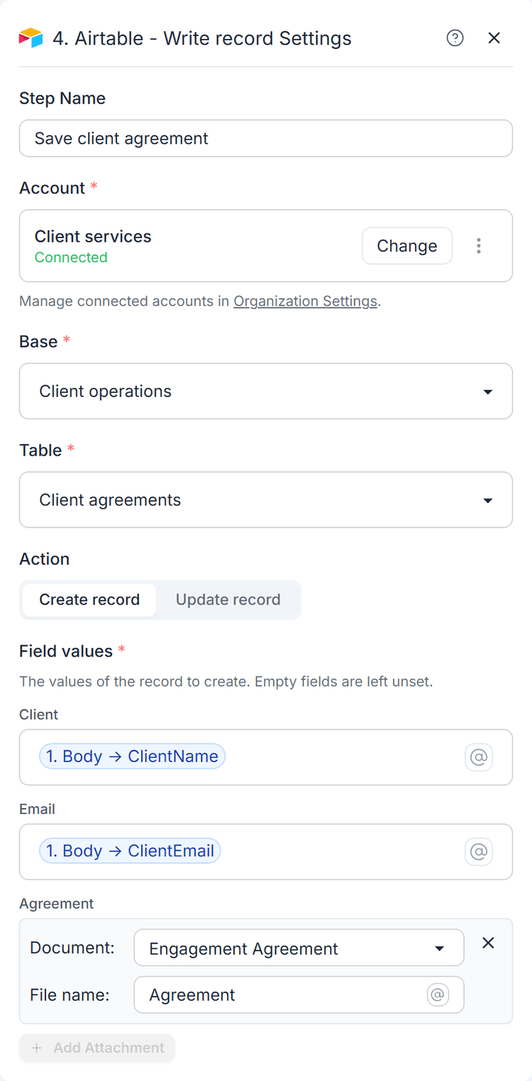Select the ClientEmail variable chip
This screenshot has height=1081, width=532.
(131, 851)
